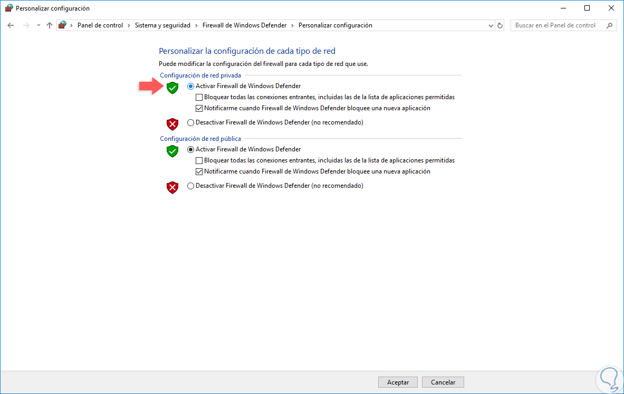Maximize the Personalizar configuración window

point(587,8)
